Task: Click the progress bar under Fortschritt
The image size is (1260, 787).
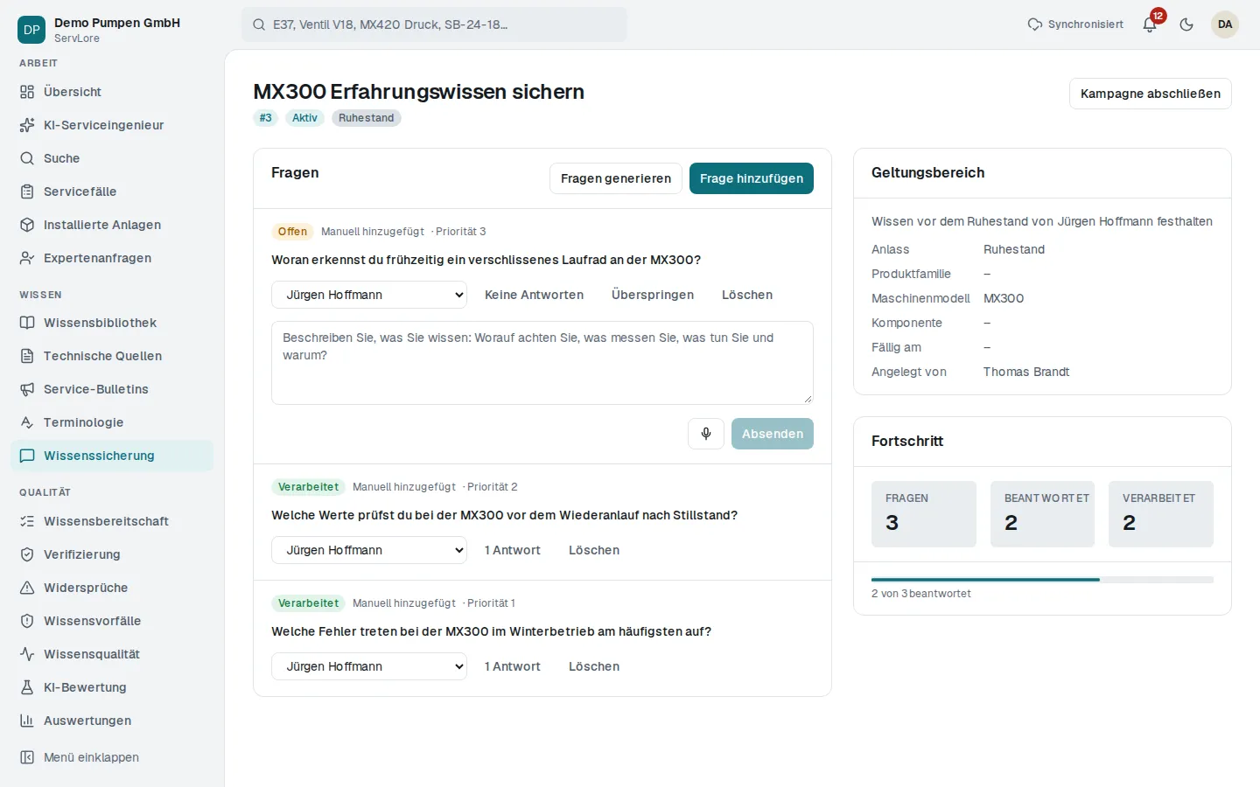Action: point(1042,580)
